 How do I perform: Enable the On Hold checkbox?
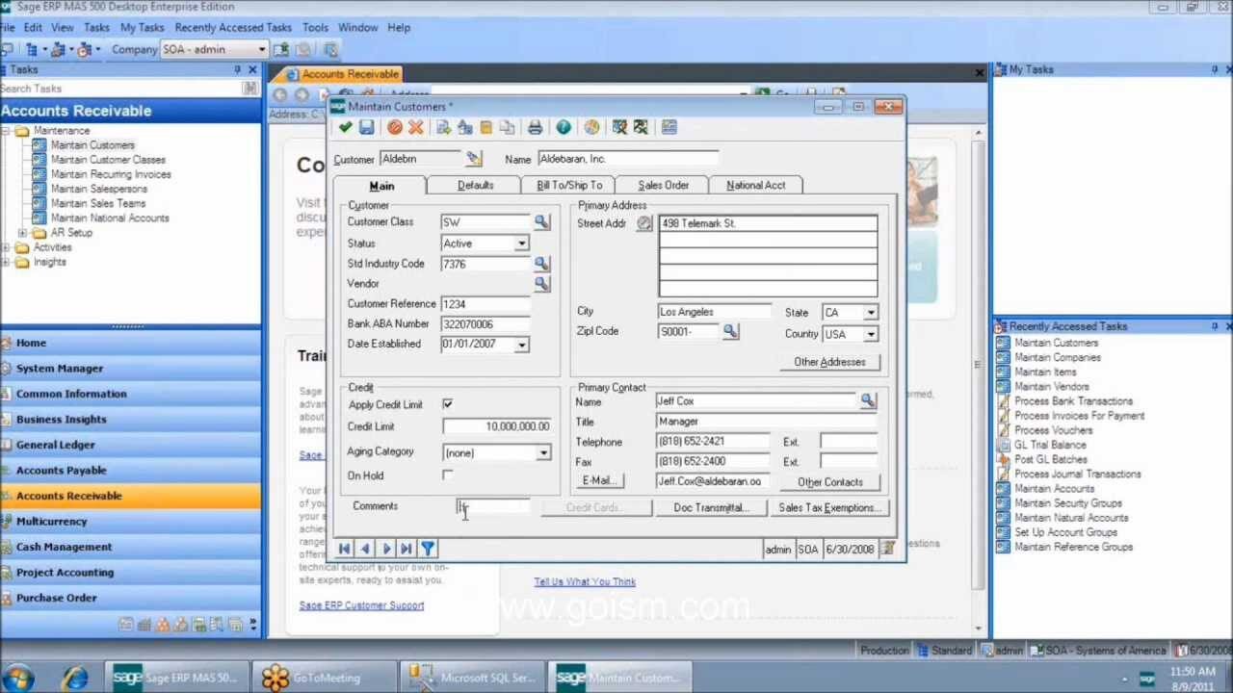click(447, 475)
